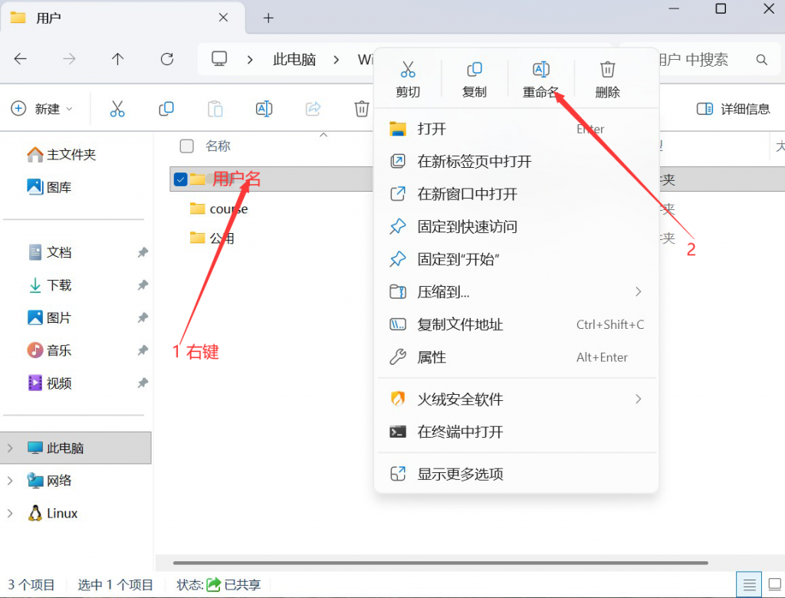Click the Copy icon in context menu
The image size is (785, 598).
(x=475, y=71)
